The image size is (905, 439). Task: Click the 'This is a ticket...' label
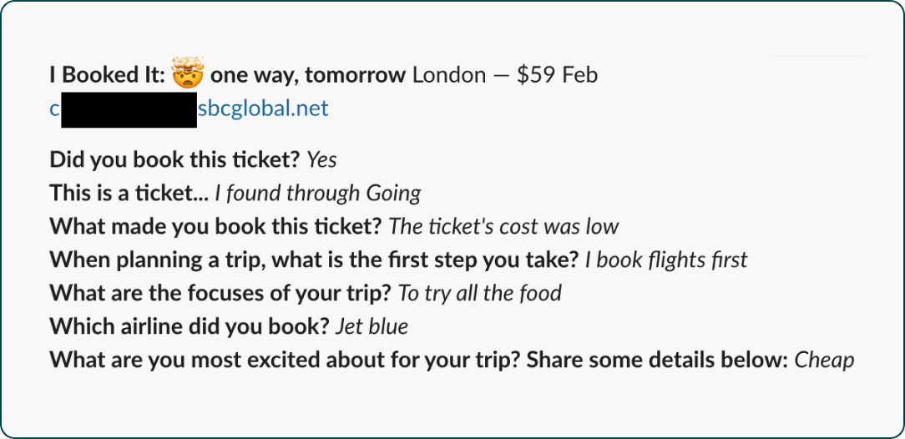[129, 194]
